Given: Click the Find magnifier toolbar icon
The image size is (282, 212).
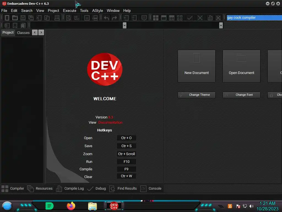Looking at the screenshot, I should coord(69,18).
